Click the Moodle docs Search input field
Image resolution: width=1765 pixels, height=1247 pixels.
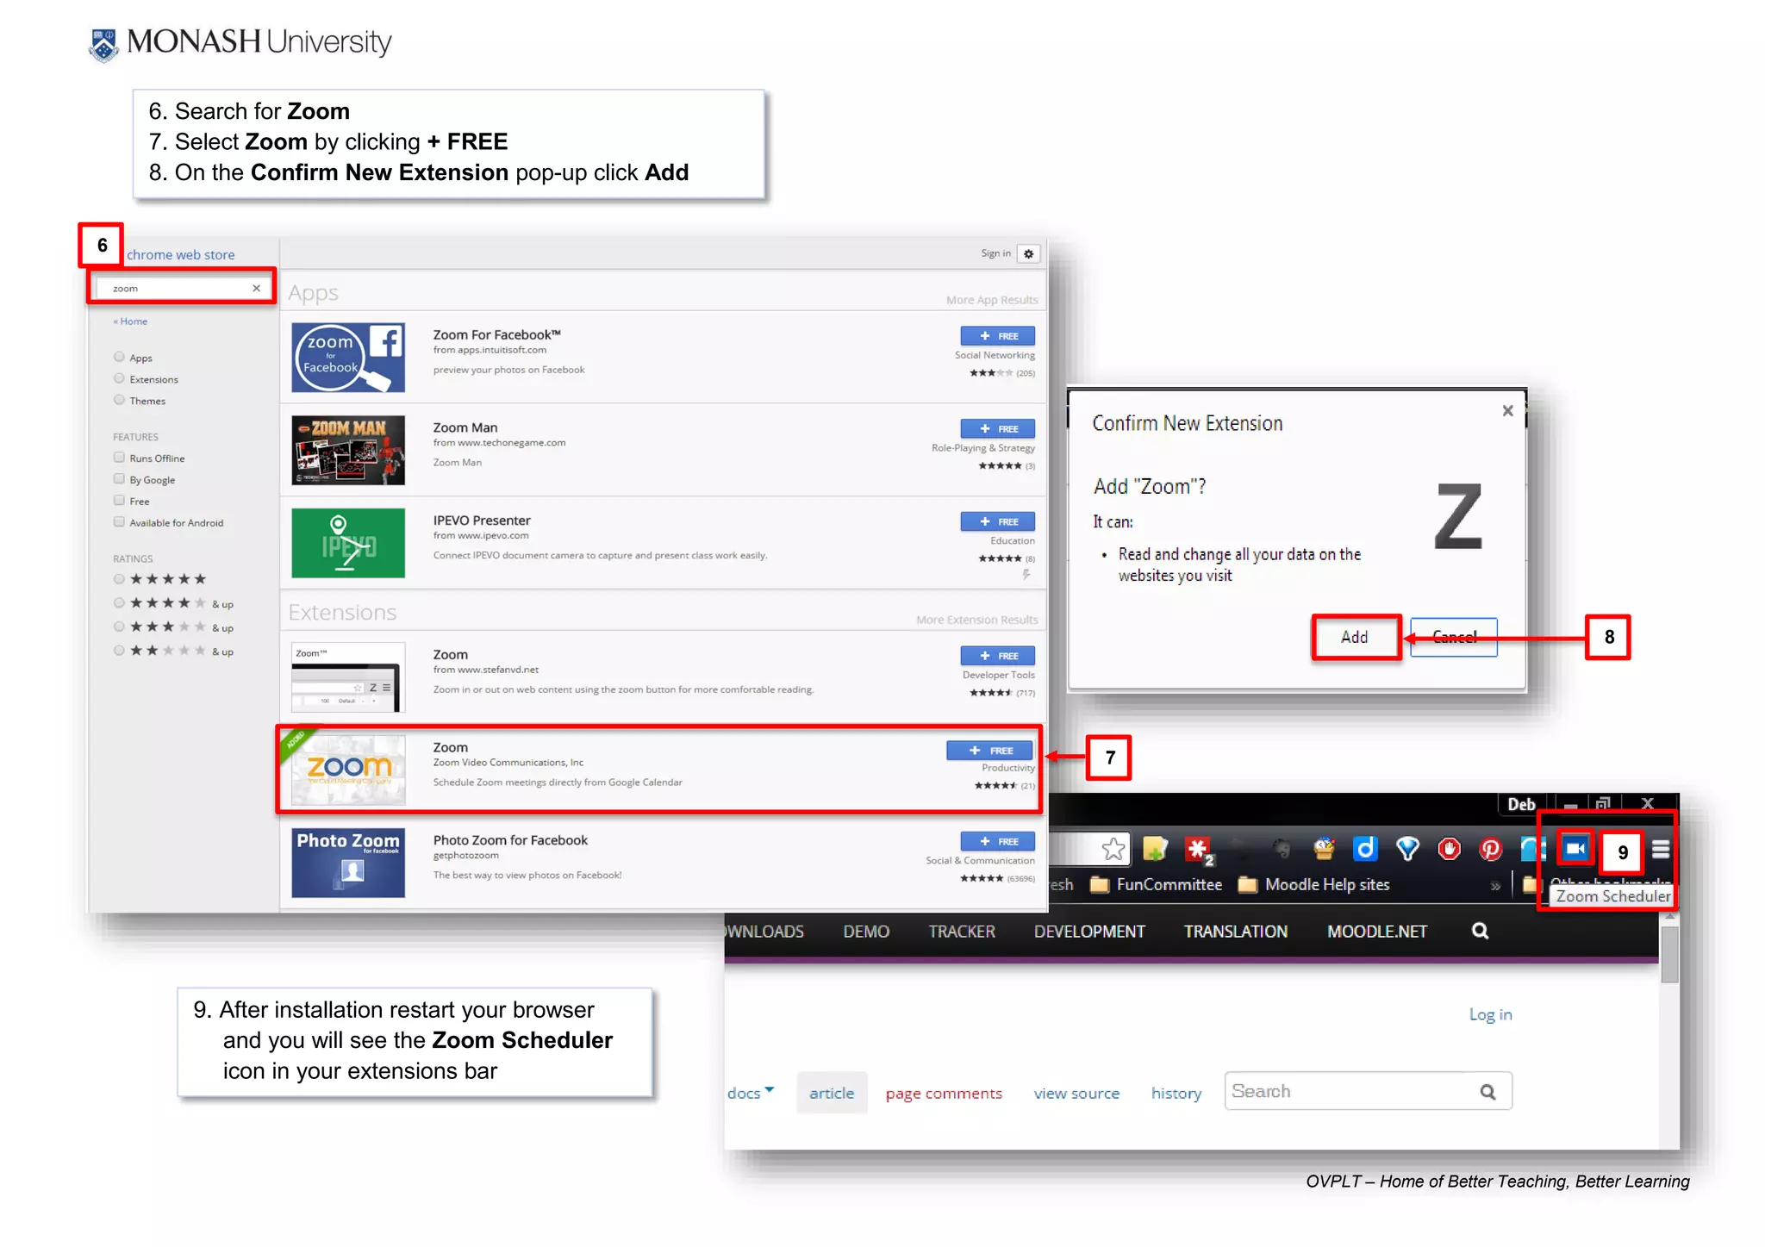1349,1091
